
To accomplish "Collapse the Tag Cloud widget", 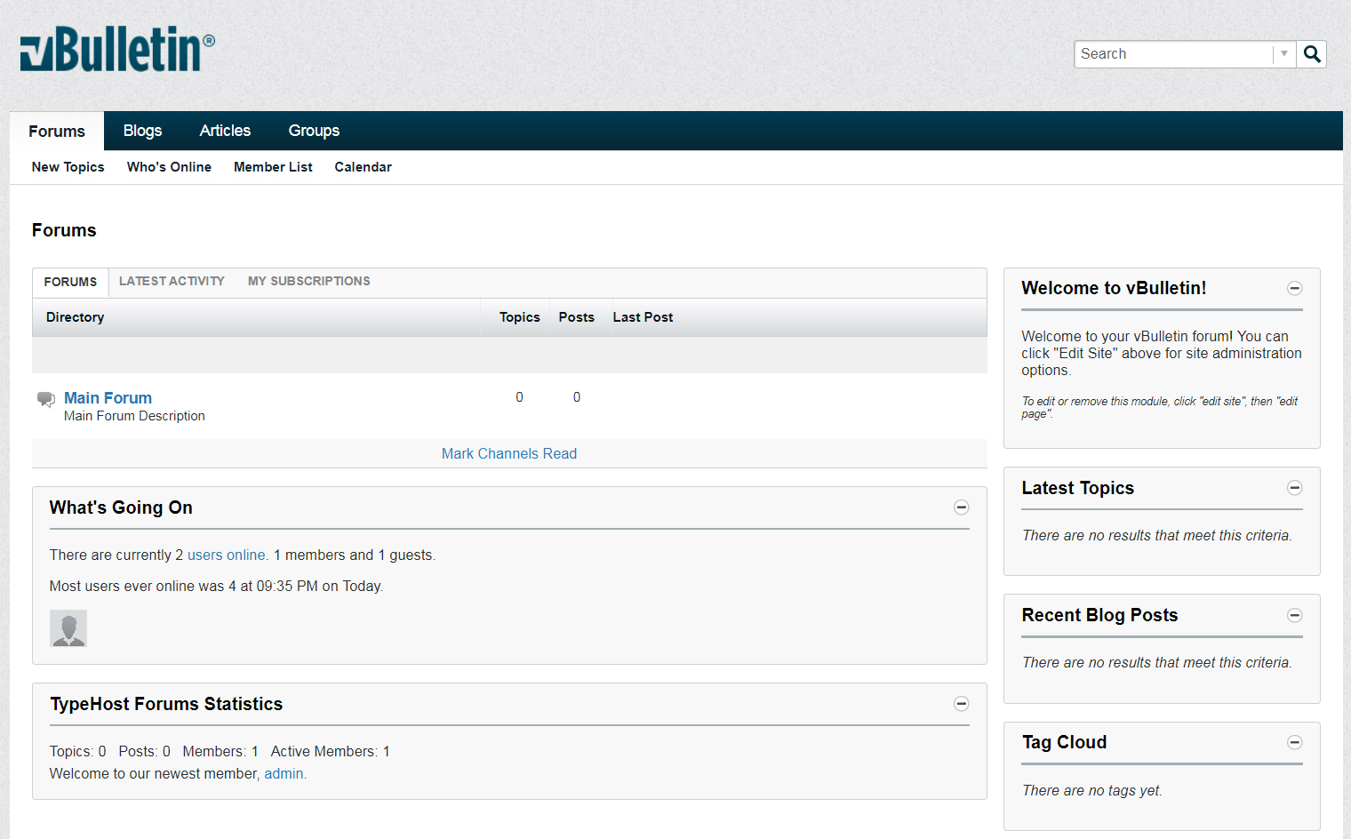I will click(x=1294, y=742).
